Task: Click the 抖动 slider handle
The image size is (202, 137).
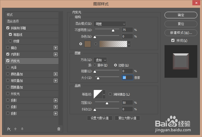Action: coord(95,110)
